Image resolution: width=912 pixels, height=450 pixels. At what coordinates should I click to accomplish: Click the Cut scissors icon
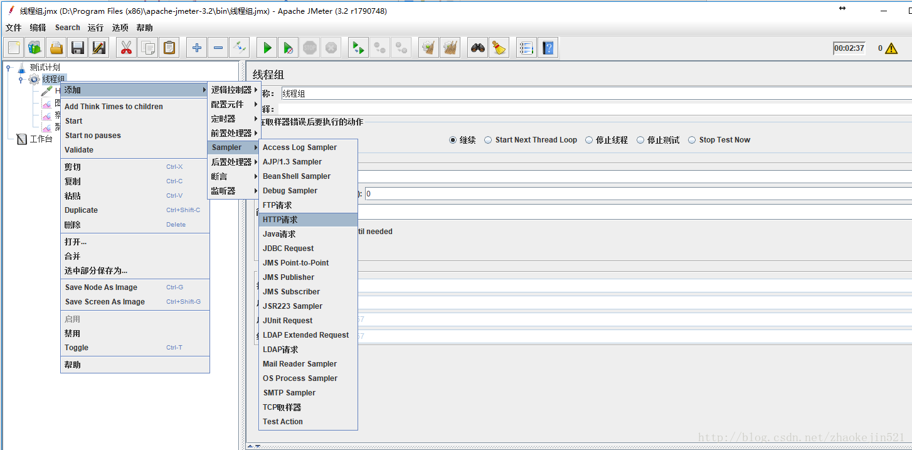[x=127, y=48]
